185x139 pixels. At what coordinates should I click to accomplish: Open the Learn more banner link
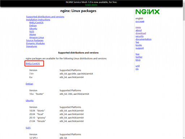(x=91, y=5)
